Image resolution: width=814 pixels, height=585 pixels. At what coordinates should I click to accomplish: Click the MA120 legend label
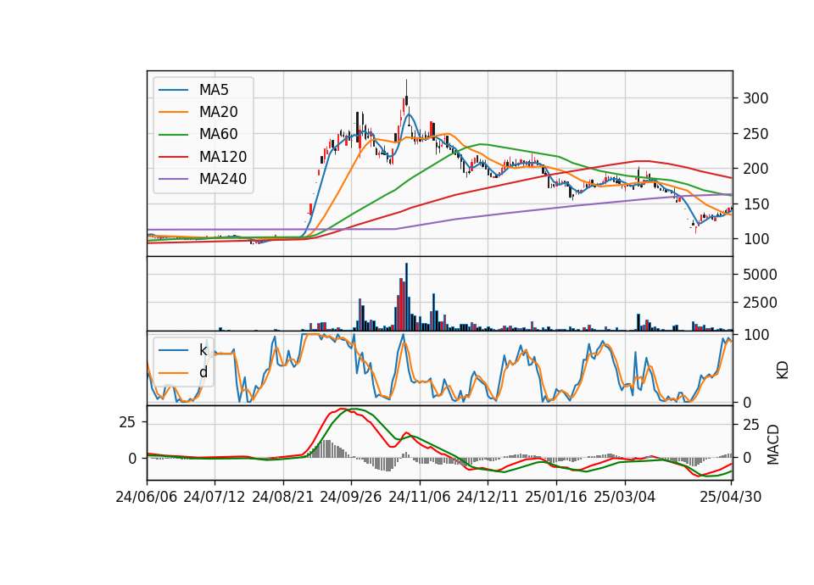223,157
